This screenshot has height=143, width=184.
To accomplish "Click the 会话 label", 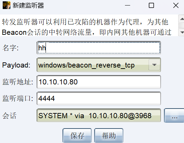I will [x=9, y=116].
